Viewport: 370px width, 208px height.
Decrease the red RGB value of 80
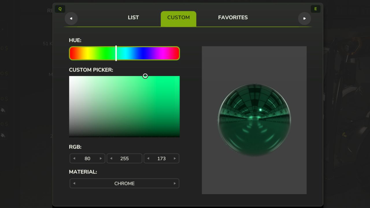click(x=74, y=158)
